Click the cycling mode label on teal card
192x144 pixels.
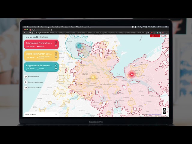(x=41, y=69)
